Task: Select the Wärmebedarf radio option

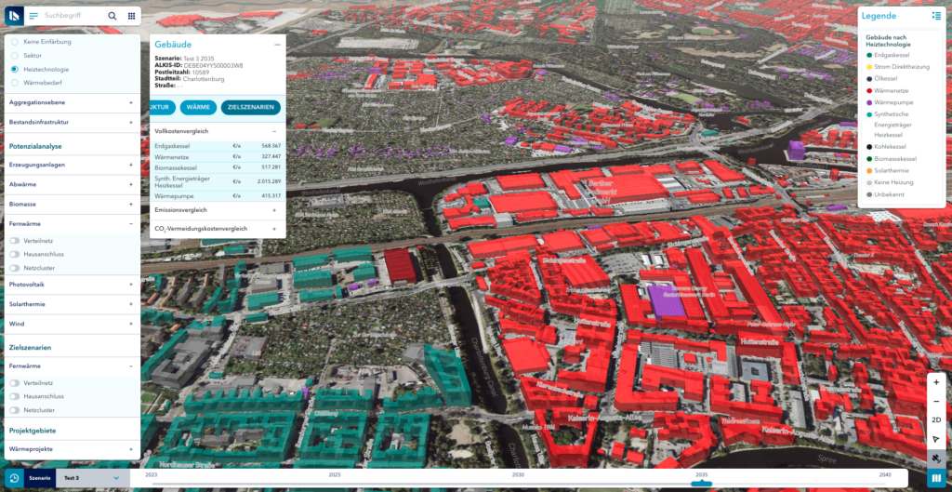Action: [x=15, y=83]
